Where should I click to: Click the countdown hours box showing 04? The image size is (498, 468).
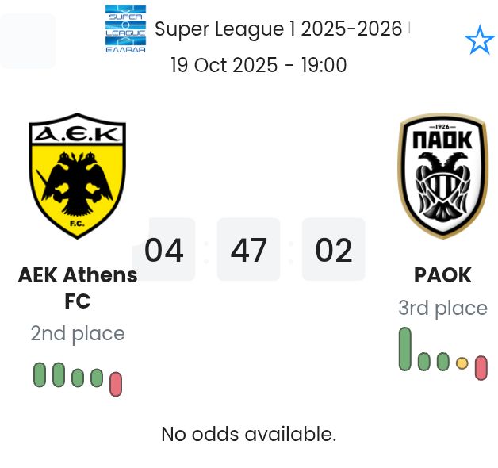pos(164,250)
